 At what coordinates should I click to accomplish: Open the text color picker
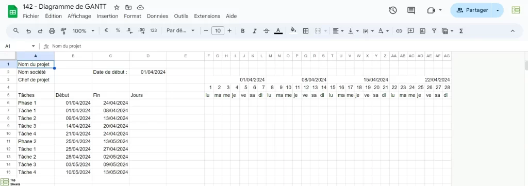pyautogui.click(x=278, y=31)
